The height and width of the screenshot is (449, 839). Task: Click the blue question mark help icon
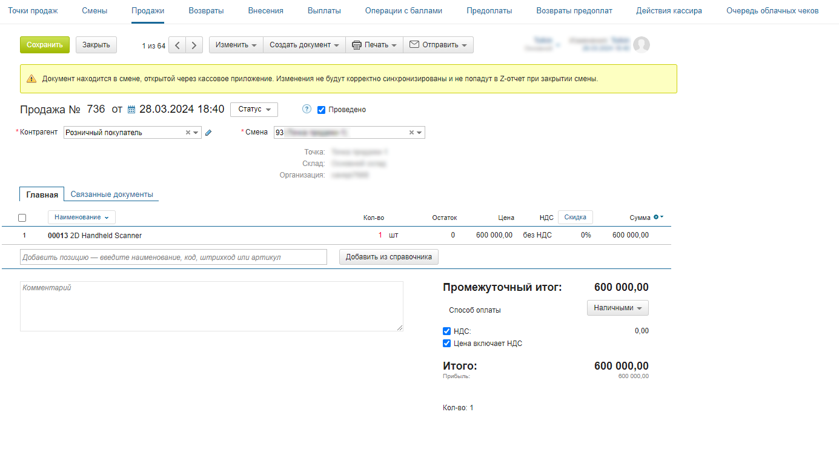[x=307, y=110]
